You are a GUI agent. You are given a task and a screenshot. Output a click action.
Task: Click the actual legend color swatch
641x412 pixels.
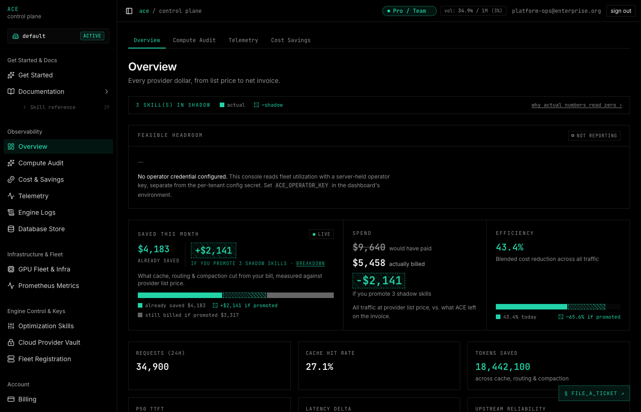[x=222, y=105]
